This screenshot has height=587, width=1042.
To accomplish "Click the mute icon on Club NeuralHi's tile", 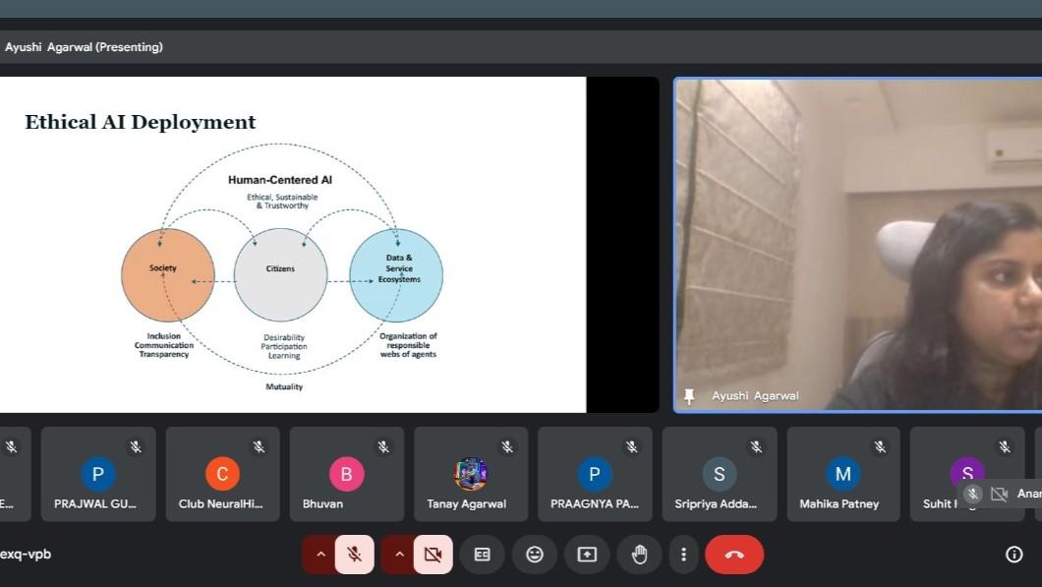I will point(260,445).
